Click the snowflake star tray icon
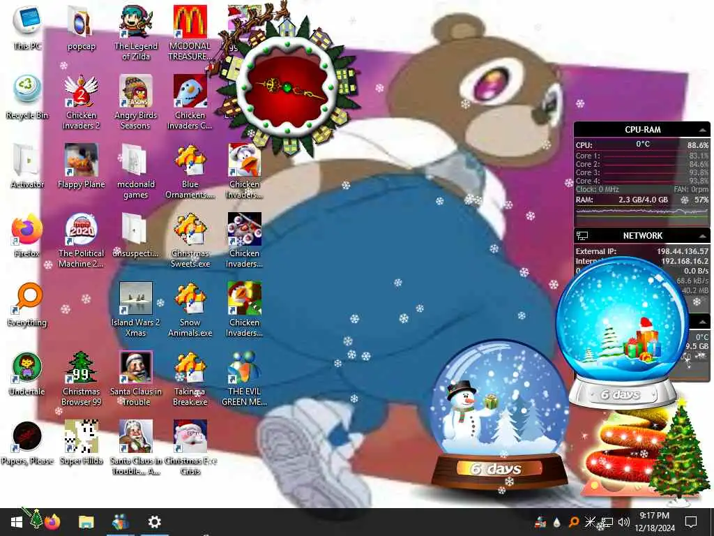Screen dimensions: 714x536 coord(590,522)
